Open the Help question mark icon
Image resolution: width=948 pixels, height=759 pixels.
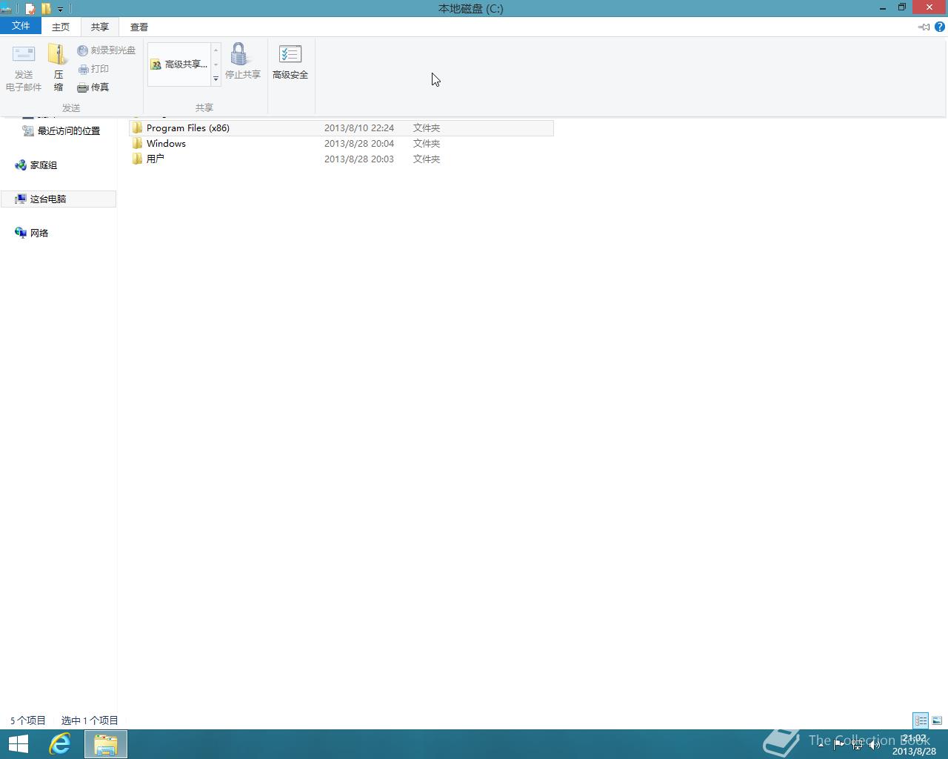[940, 27]
